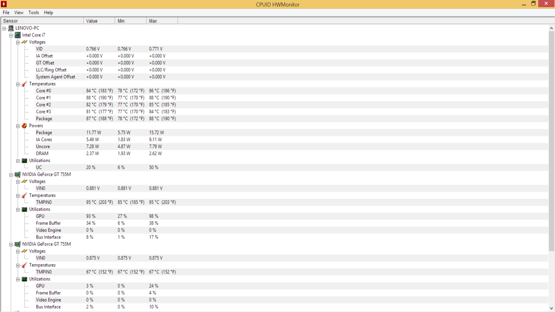This screenshot has width=555, height=312.
Task: Click the Value column header
Action: click(99, 21)
